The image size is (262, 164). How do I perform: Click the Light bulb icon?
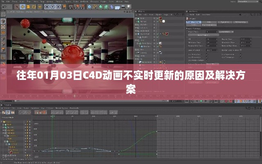tap(129, 7)
